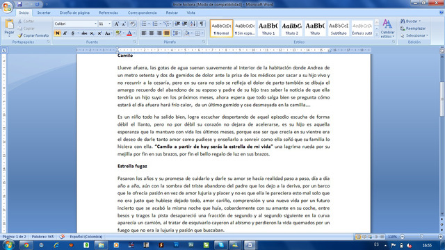Open the Referencias tab
Image resolution: width=445 pixels, height=250 pixels.
(108, 12)
